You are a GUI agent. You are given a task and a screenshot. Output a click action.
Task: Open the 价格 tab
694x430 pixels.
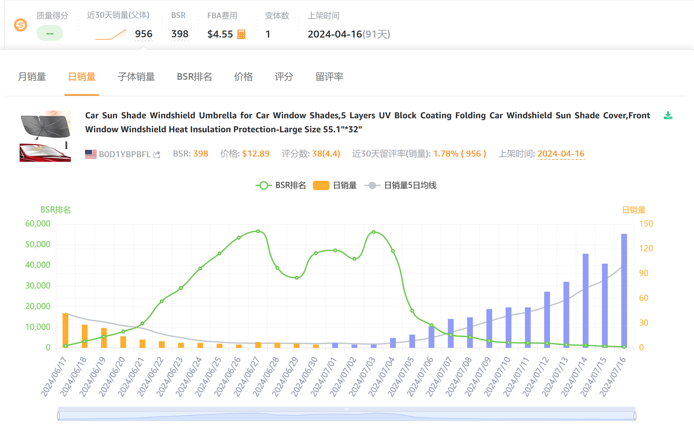243,77
